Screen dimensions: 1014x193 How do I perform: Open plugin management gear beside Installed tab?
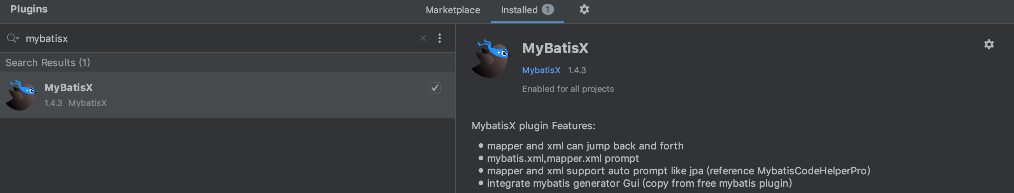584,9
